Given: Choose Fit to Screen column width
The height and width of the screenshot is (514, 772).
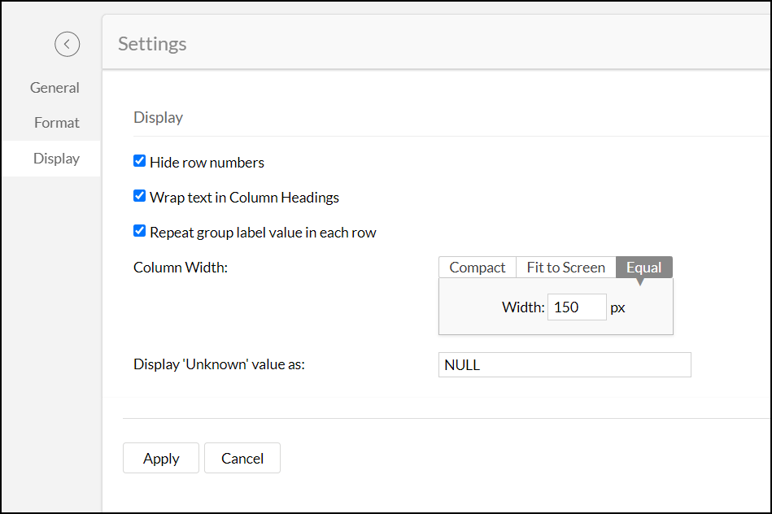Looking at the screenshot, I should (565, 267).
